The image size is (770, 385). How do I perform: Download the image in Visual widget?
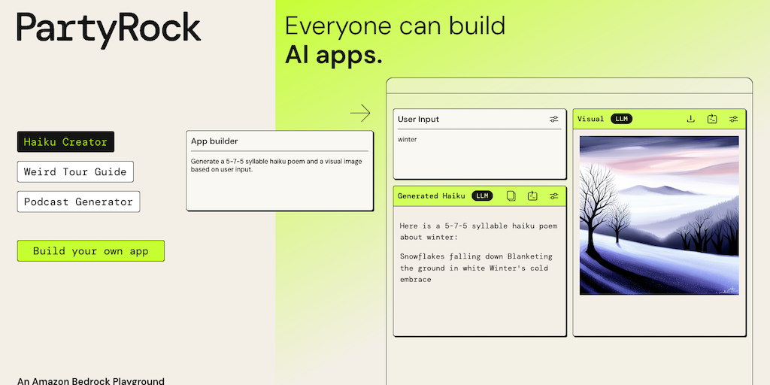pyautogui.click(x=690, y=119)
